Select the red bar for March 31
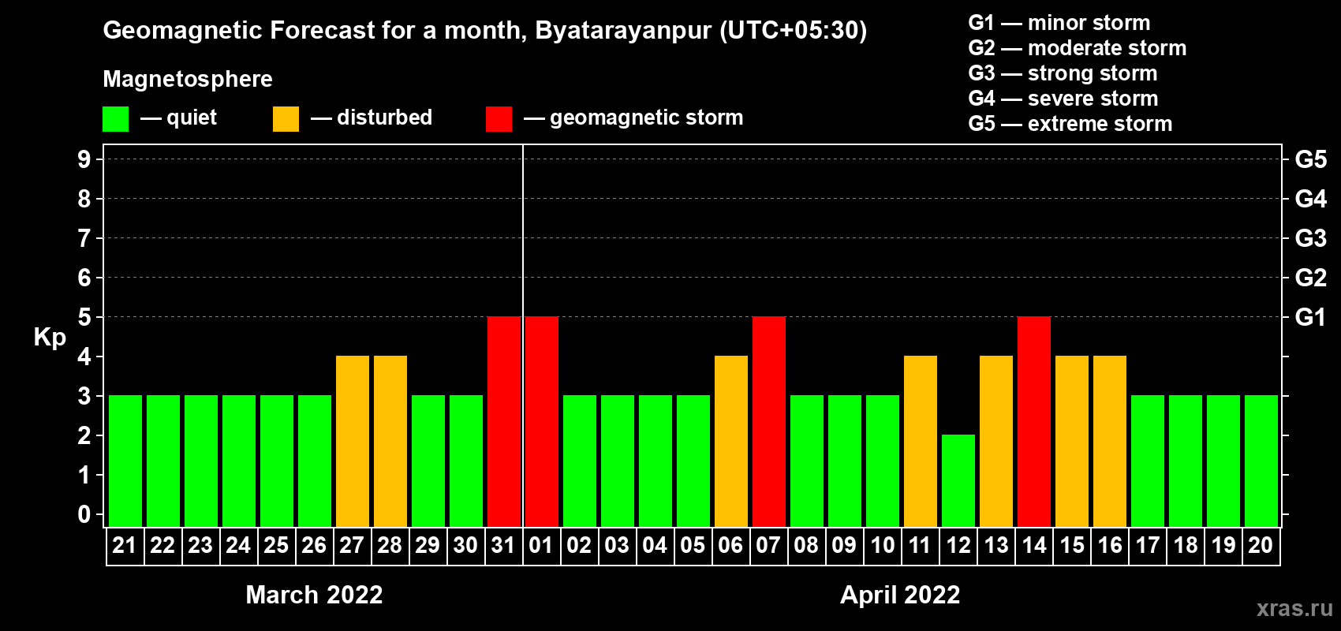Viewport: 1341px width, 631px height. [504, 422]
